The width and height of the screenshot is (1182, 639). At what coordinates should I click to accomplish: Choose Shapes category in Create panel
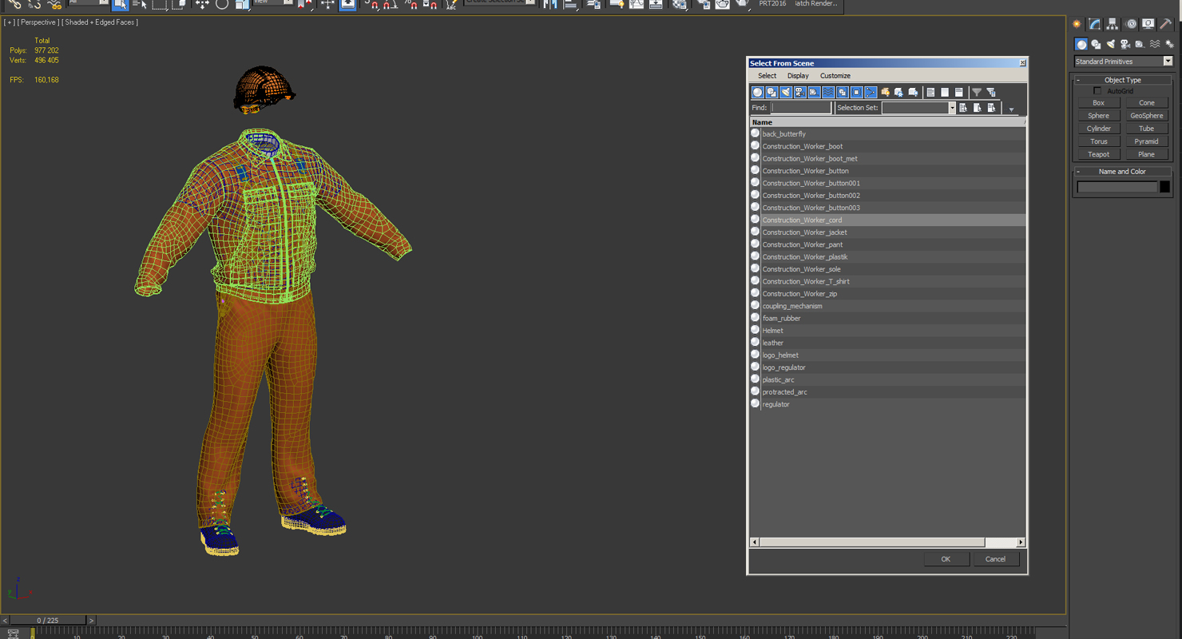click(x=1096, y=45)
